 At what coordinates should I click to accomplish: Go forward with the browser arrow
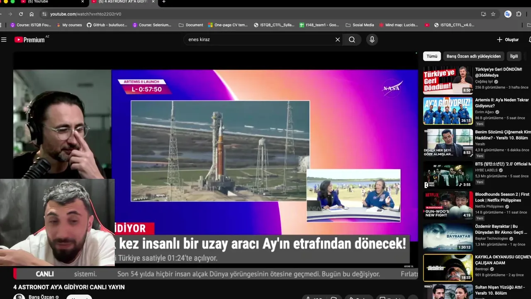pos(10,14)
